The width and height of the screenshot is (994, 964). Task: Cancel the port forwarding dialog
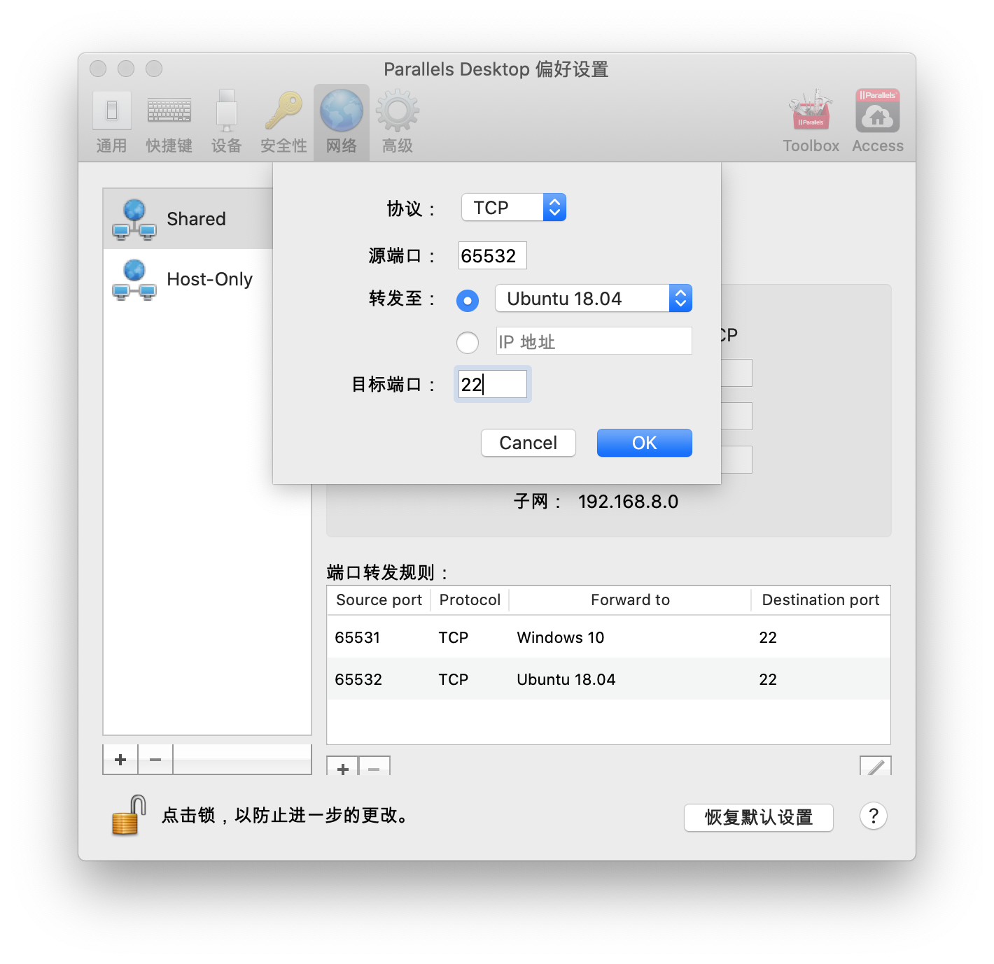coord(528,443)
